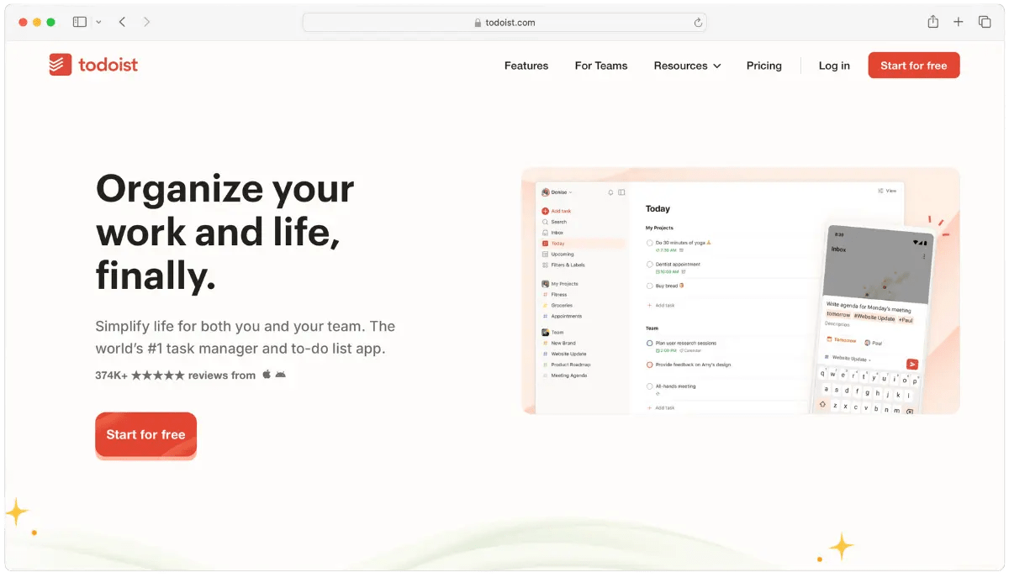Click Add task under All-hands meeting
The image size is (1009, 588).
661,408
